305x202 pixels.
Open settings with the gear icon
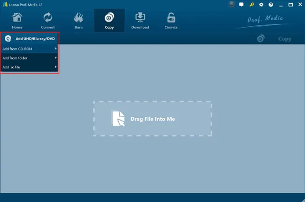click(x=261, y=4)
